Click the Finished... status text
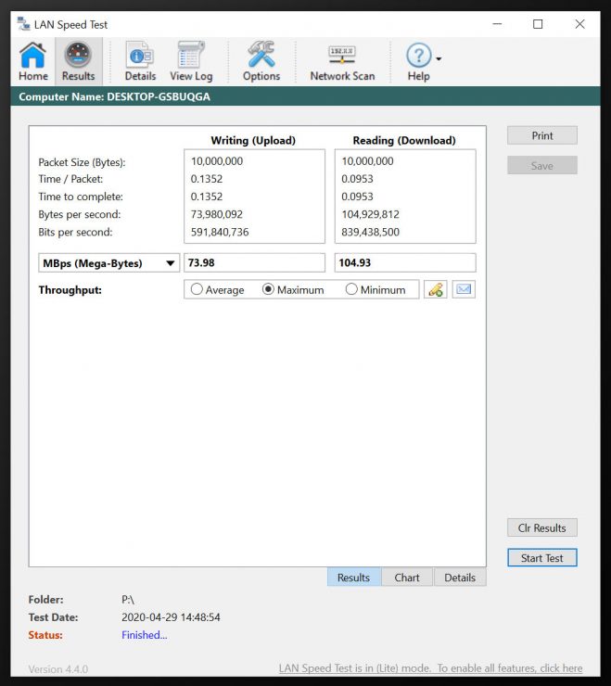 pyautogui.click(x=145, y=635)
